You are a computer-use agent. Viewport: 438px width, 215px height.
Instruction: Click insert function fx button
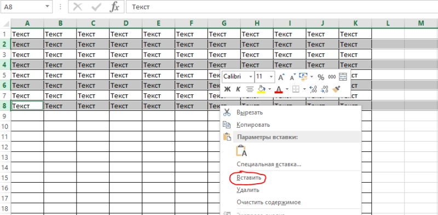point(114,7)
